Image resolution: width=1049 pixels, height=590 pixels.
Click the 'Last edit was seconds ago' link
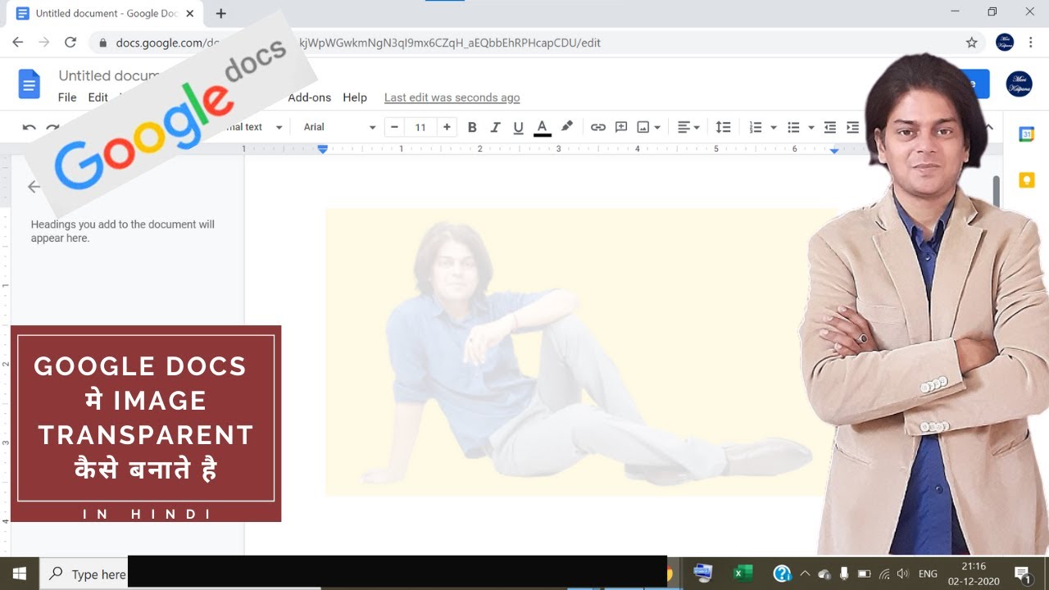pyautogui.click(x=452, y=98)
